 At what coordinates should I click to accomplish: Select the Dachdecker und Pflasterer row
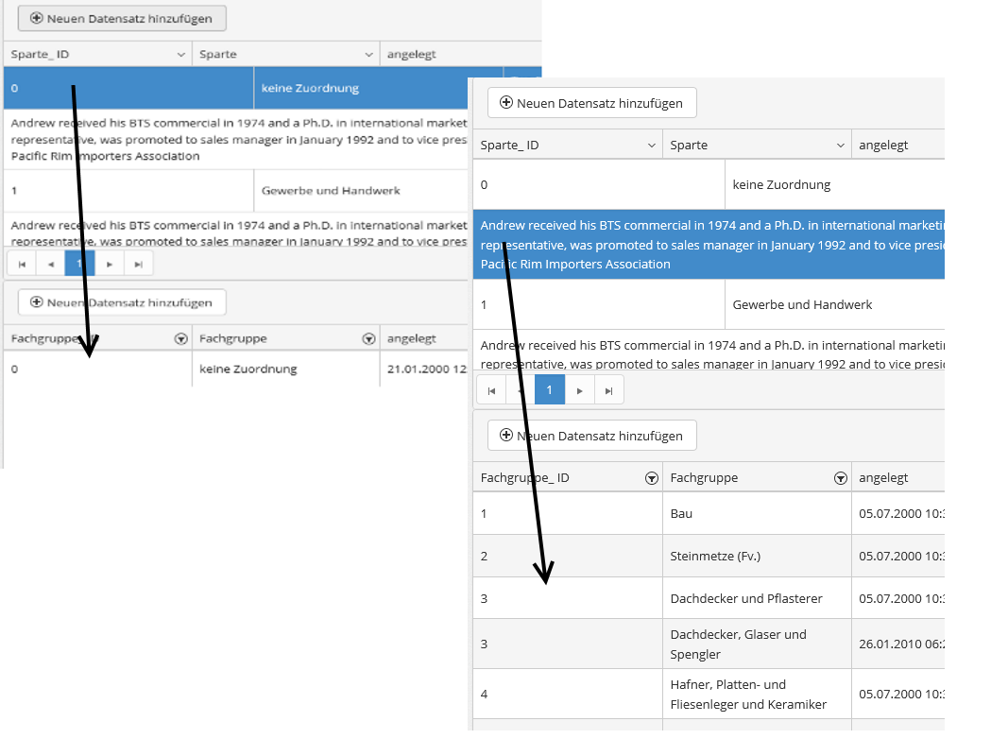point(709,598)
